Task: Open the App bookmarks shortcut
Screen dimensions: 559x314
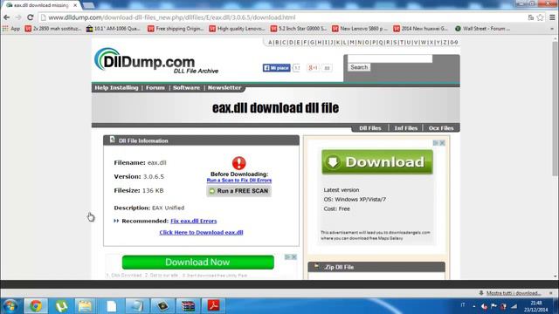Action: tap(11, 29)
